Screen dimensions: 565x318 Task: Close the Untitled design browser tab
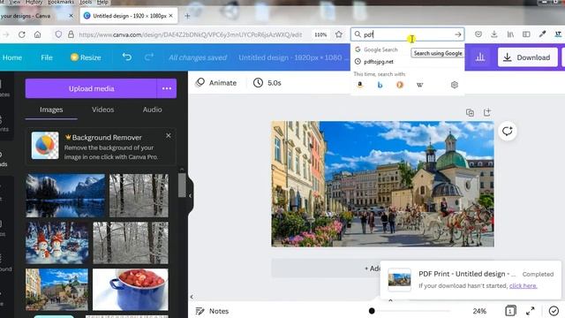(x=170, y=16)
